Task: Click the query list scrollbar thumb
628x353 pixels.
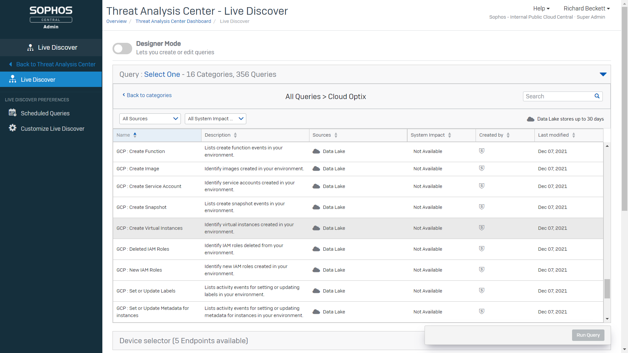Action: tap(607, 288)
